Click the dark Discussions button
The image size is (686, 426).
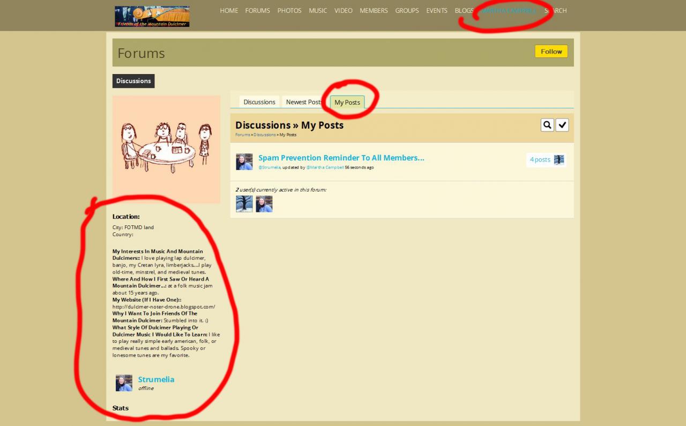133,81
